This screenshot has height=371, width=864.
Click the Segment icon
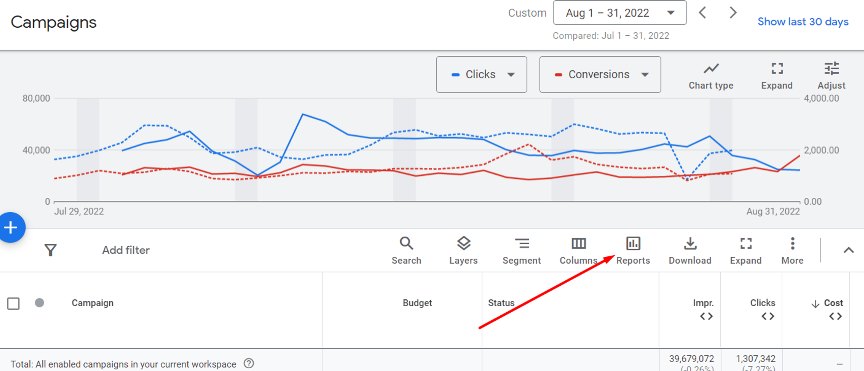tap(522, 244)
